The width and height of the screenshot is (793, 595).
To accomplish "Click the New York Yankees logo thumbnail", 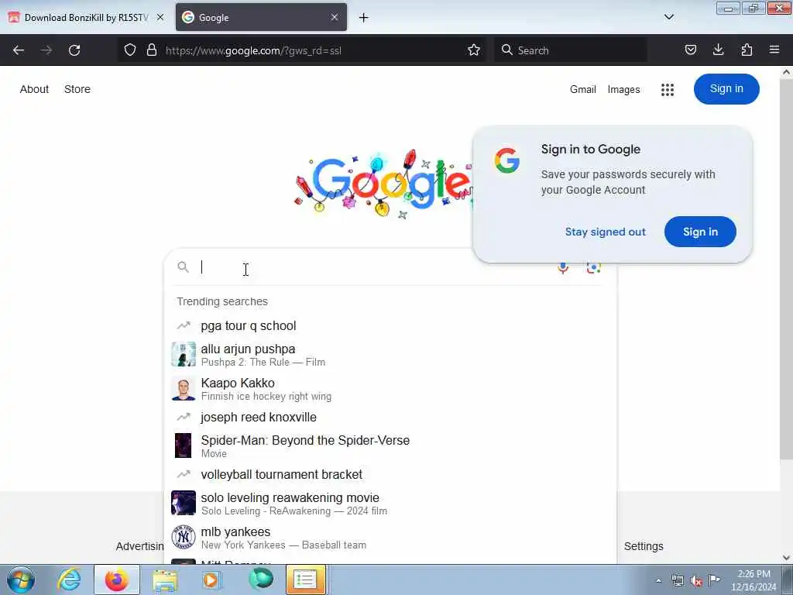I will coord(183,538).
